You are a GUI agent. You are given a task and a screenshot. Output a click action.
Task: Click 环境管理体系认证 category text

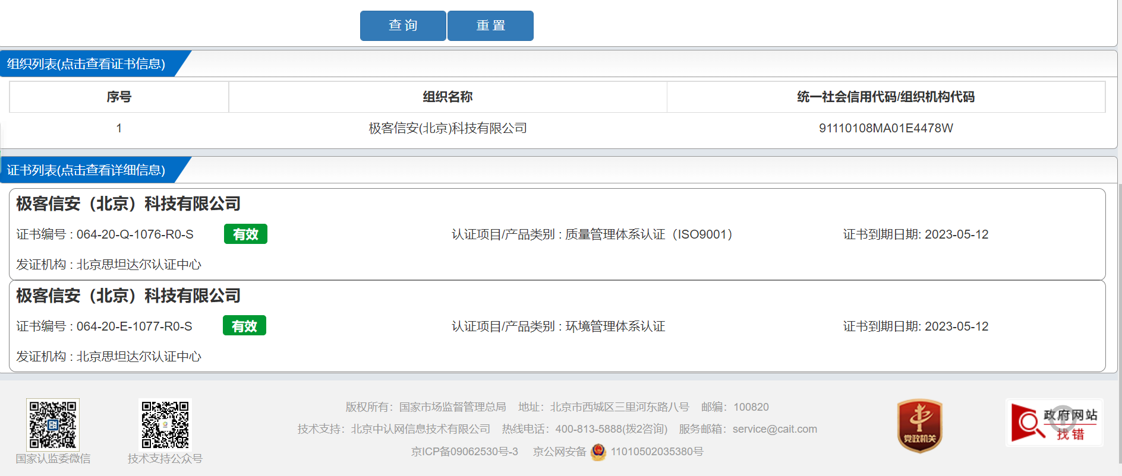pyautogui.click(x=615, y=326)
